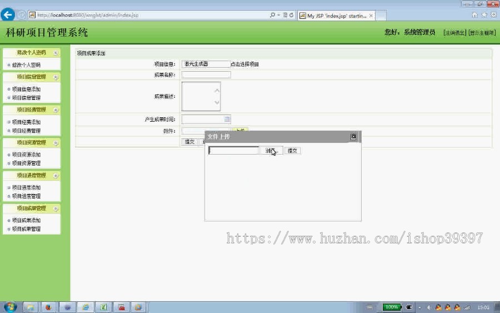Click the power plug tray icon
The height and width of the screenshot is (313, 500).
tap(409, 307)
